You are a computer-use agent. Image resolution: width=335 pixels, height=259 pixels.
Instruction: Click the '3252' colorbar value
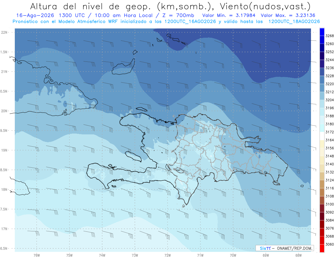[329, 52]
